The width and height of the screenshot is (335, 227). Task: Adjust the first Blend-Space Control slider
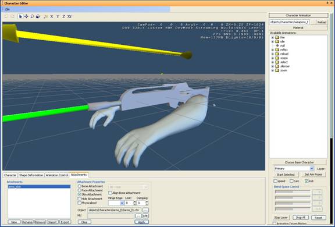click(293, 191)
